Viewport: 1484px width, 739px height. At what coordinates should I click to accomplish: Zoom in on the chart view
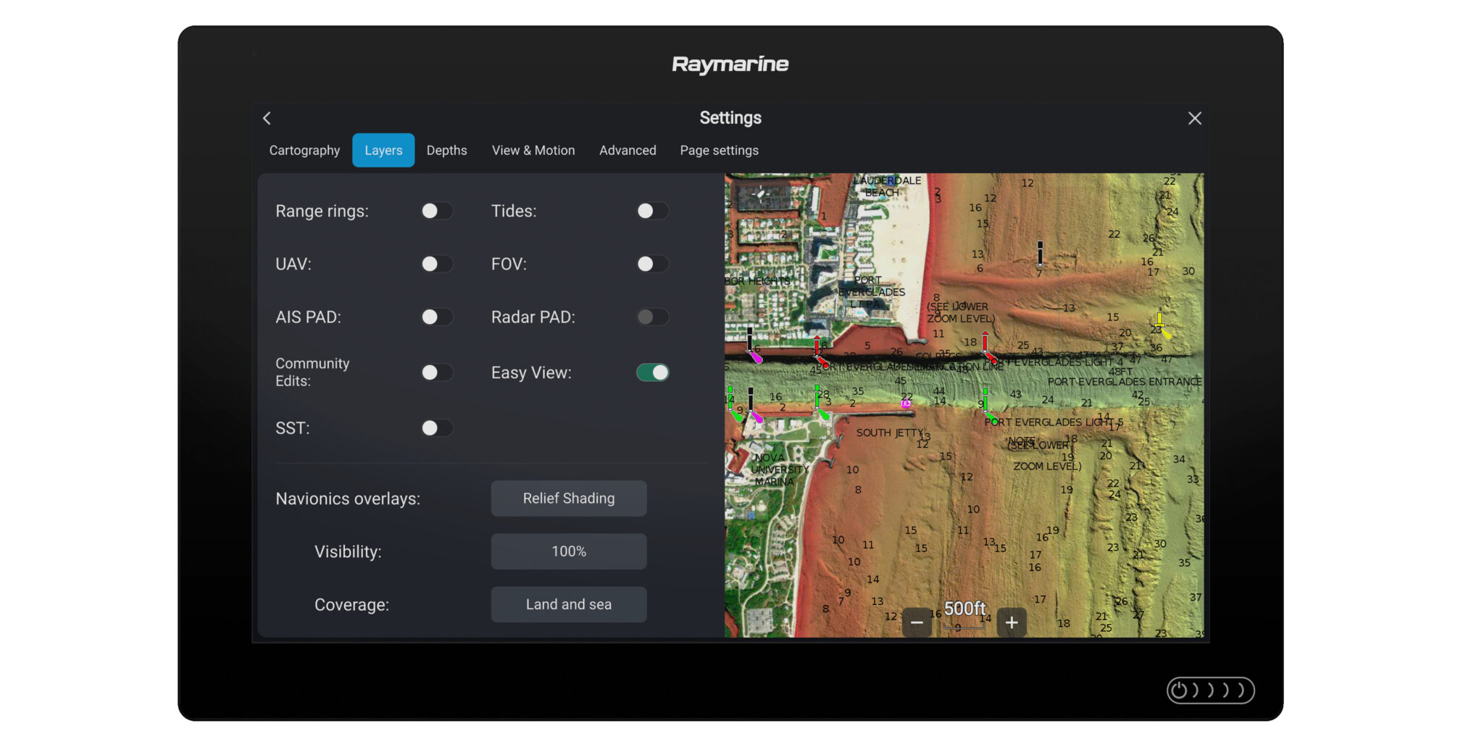click(1012, 622)
